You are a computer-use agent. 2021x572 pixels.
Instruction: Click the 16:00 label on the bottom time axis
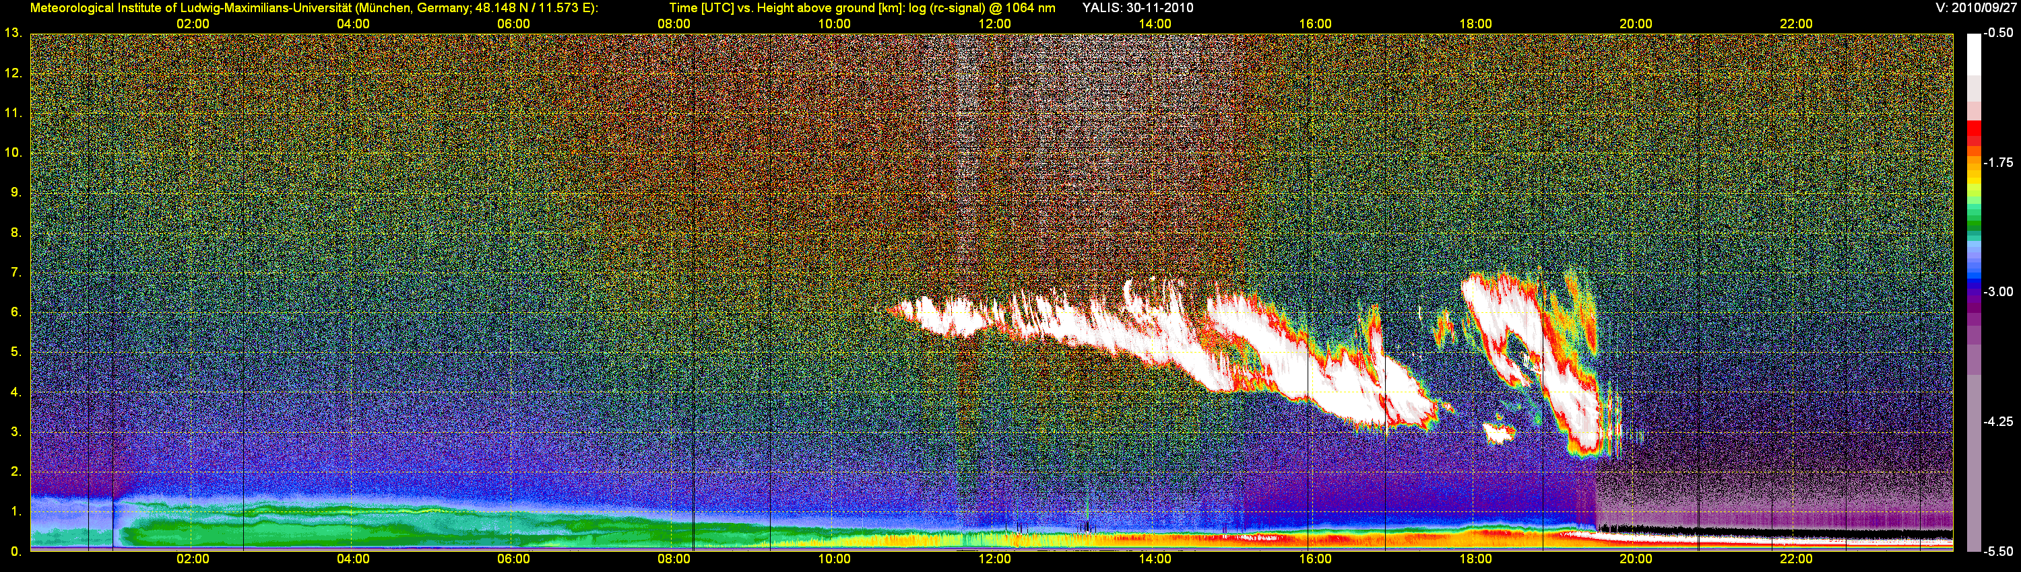[x=1315, y=559]
